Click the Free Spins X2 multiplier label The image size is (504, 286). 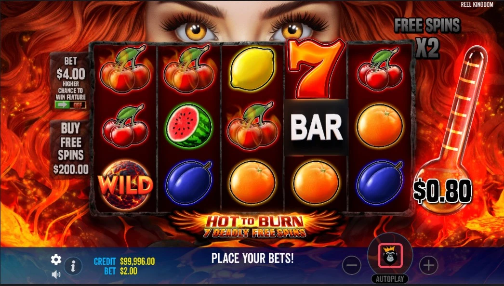427,38
